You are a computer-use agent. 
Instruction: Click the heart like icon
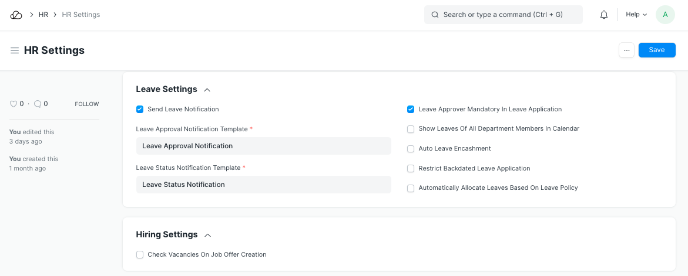[x=14, y=104]
